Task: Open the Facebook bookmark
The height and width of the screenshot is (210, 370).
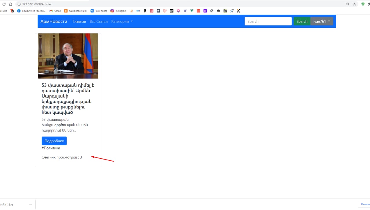Action: (x=31, y=11)
